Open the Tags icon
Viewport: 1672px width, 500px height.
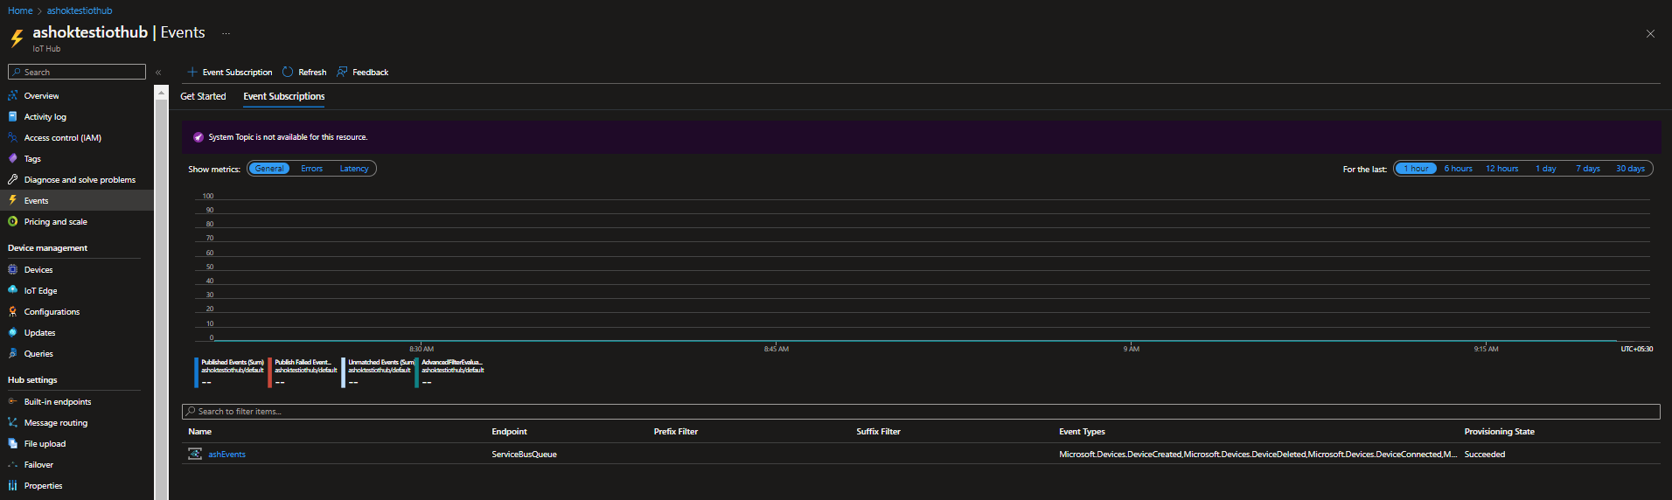pyautogui.click(x=12, y=158)
